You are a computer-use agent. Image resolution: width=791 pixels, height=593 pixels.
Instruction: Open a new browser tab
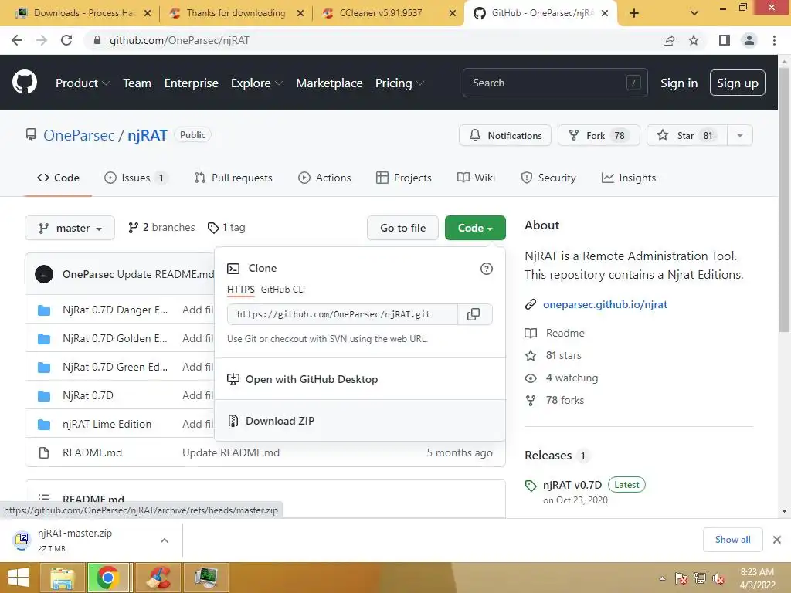634,13
